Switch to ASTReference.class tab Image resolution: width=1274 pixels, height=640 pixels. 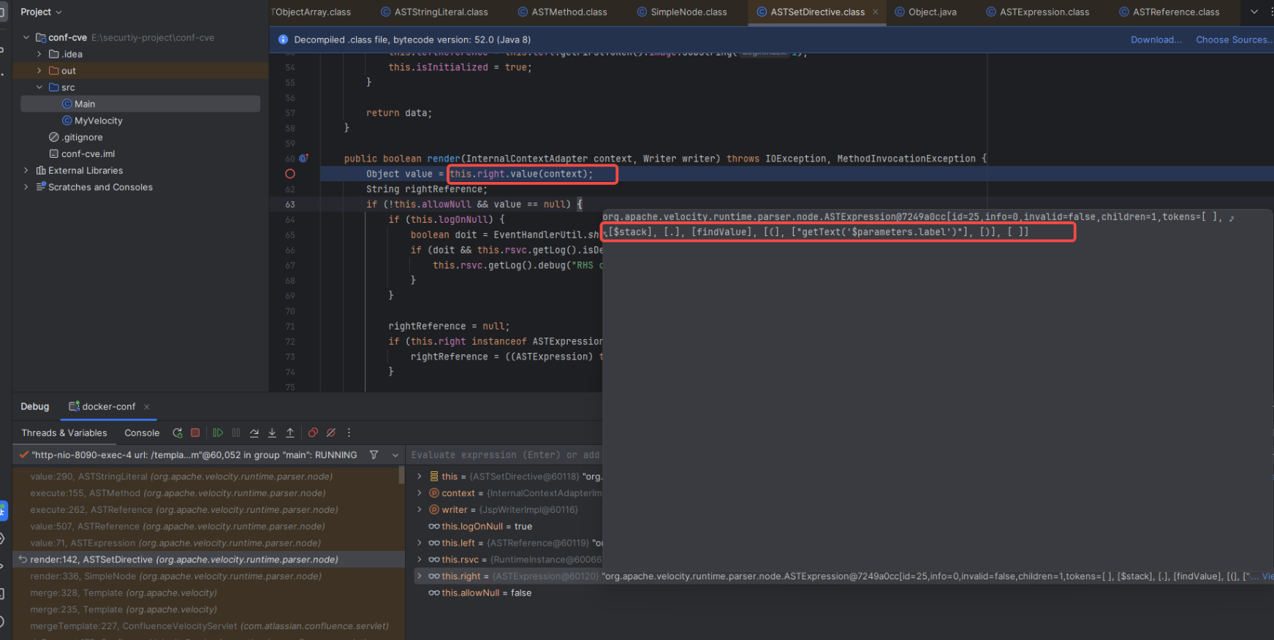click(x=1169, y=12)
